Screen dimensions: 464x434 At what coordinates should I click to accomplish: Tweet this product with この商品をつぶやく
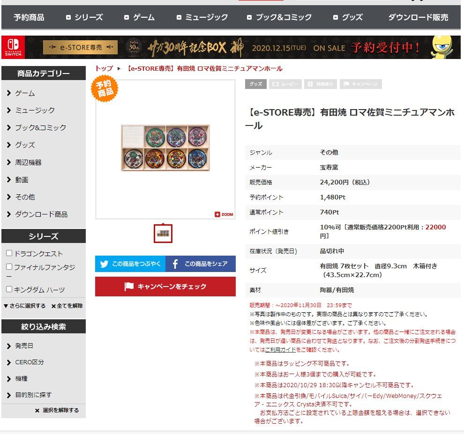point(130,264)
